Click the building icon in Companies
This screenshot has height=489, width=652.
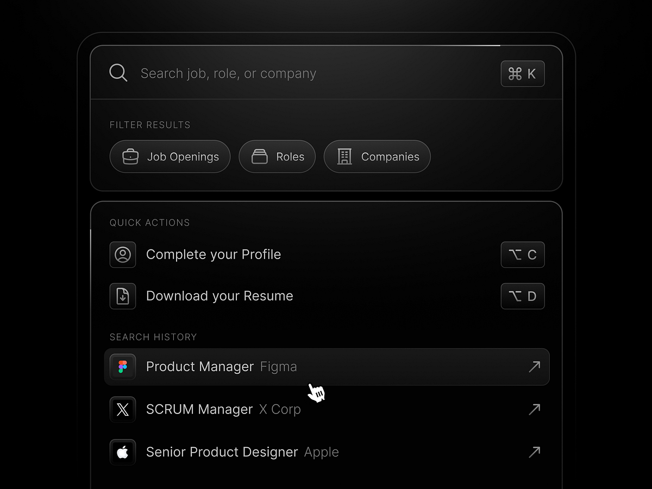click(344, 156)
